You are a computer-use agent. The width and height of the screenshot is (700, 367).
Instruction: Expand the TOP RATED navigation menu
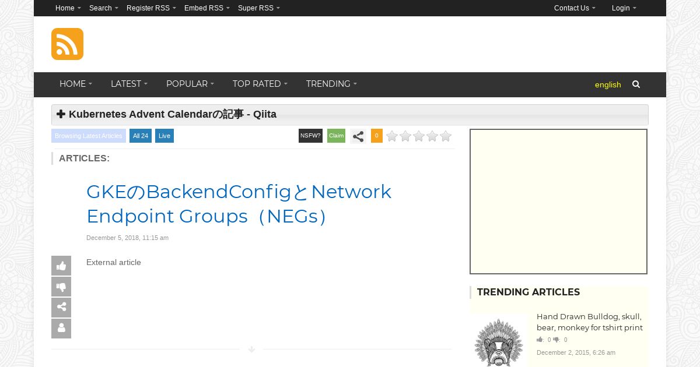pyautogui.click(x=260, y=84)
